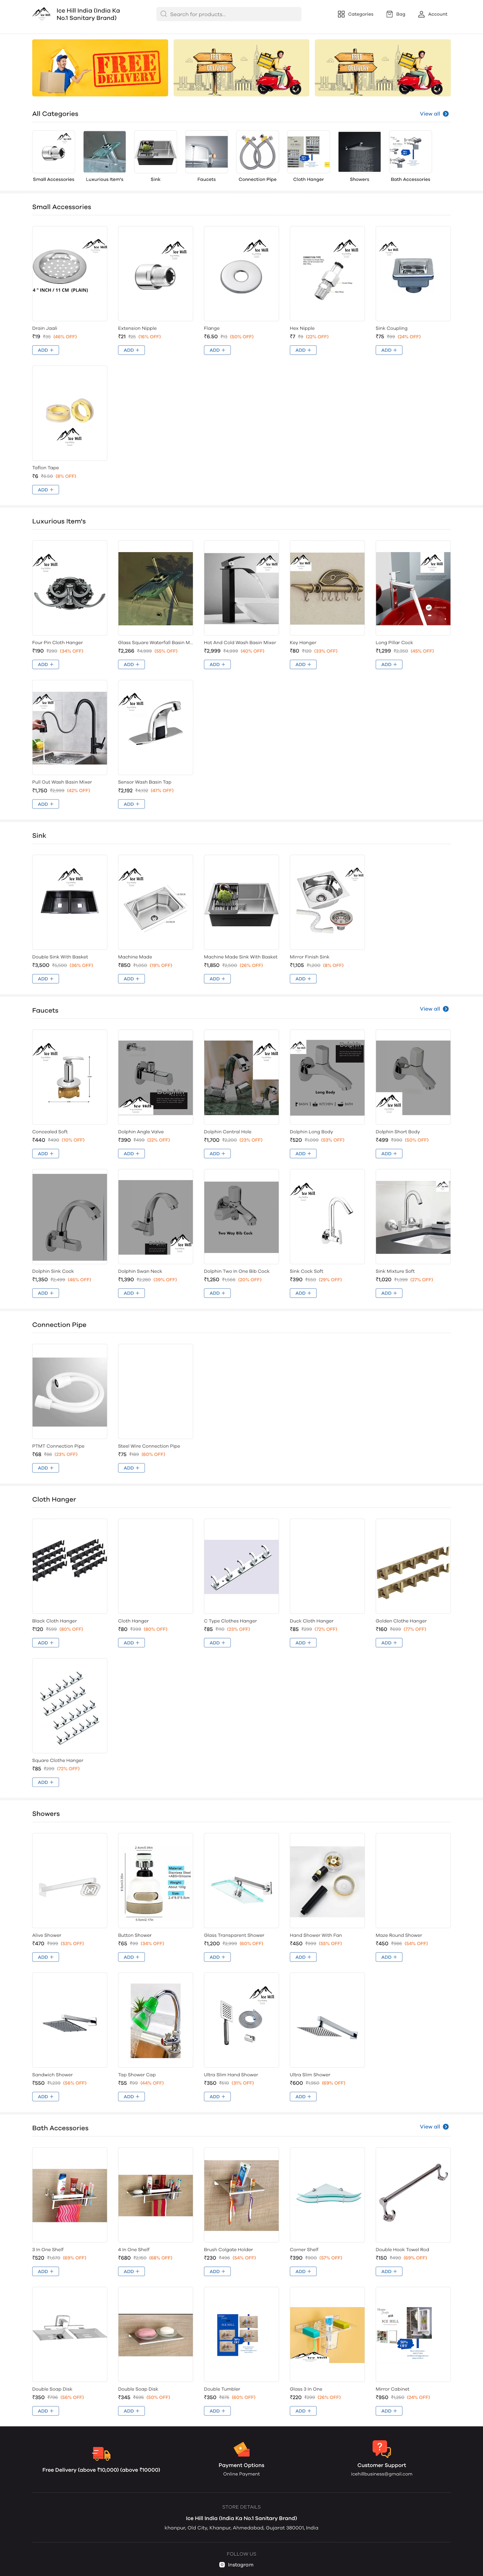Image resolution: width=483 pixels, height=2576 pixels.
Task: Click the search for products field
Action: pos(229,14)
